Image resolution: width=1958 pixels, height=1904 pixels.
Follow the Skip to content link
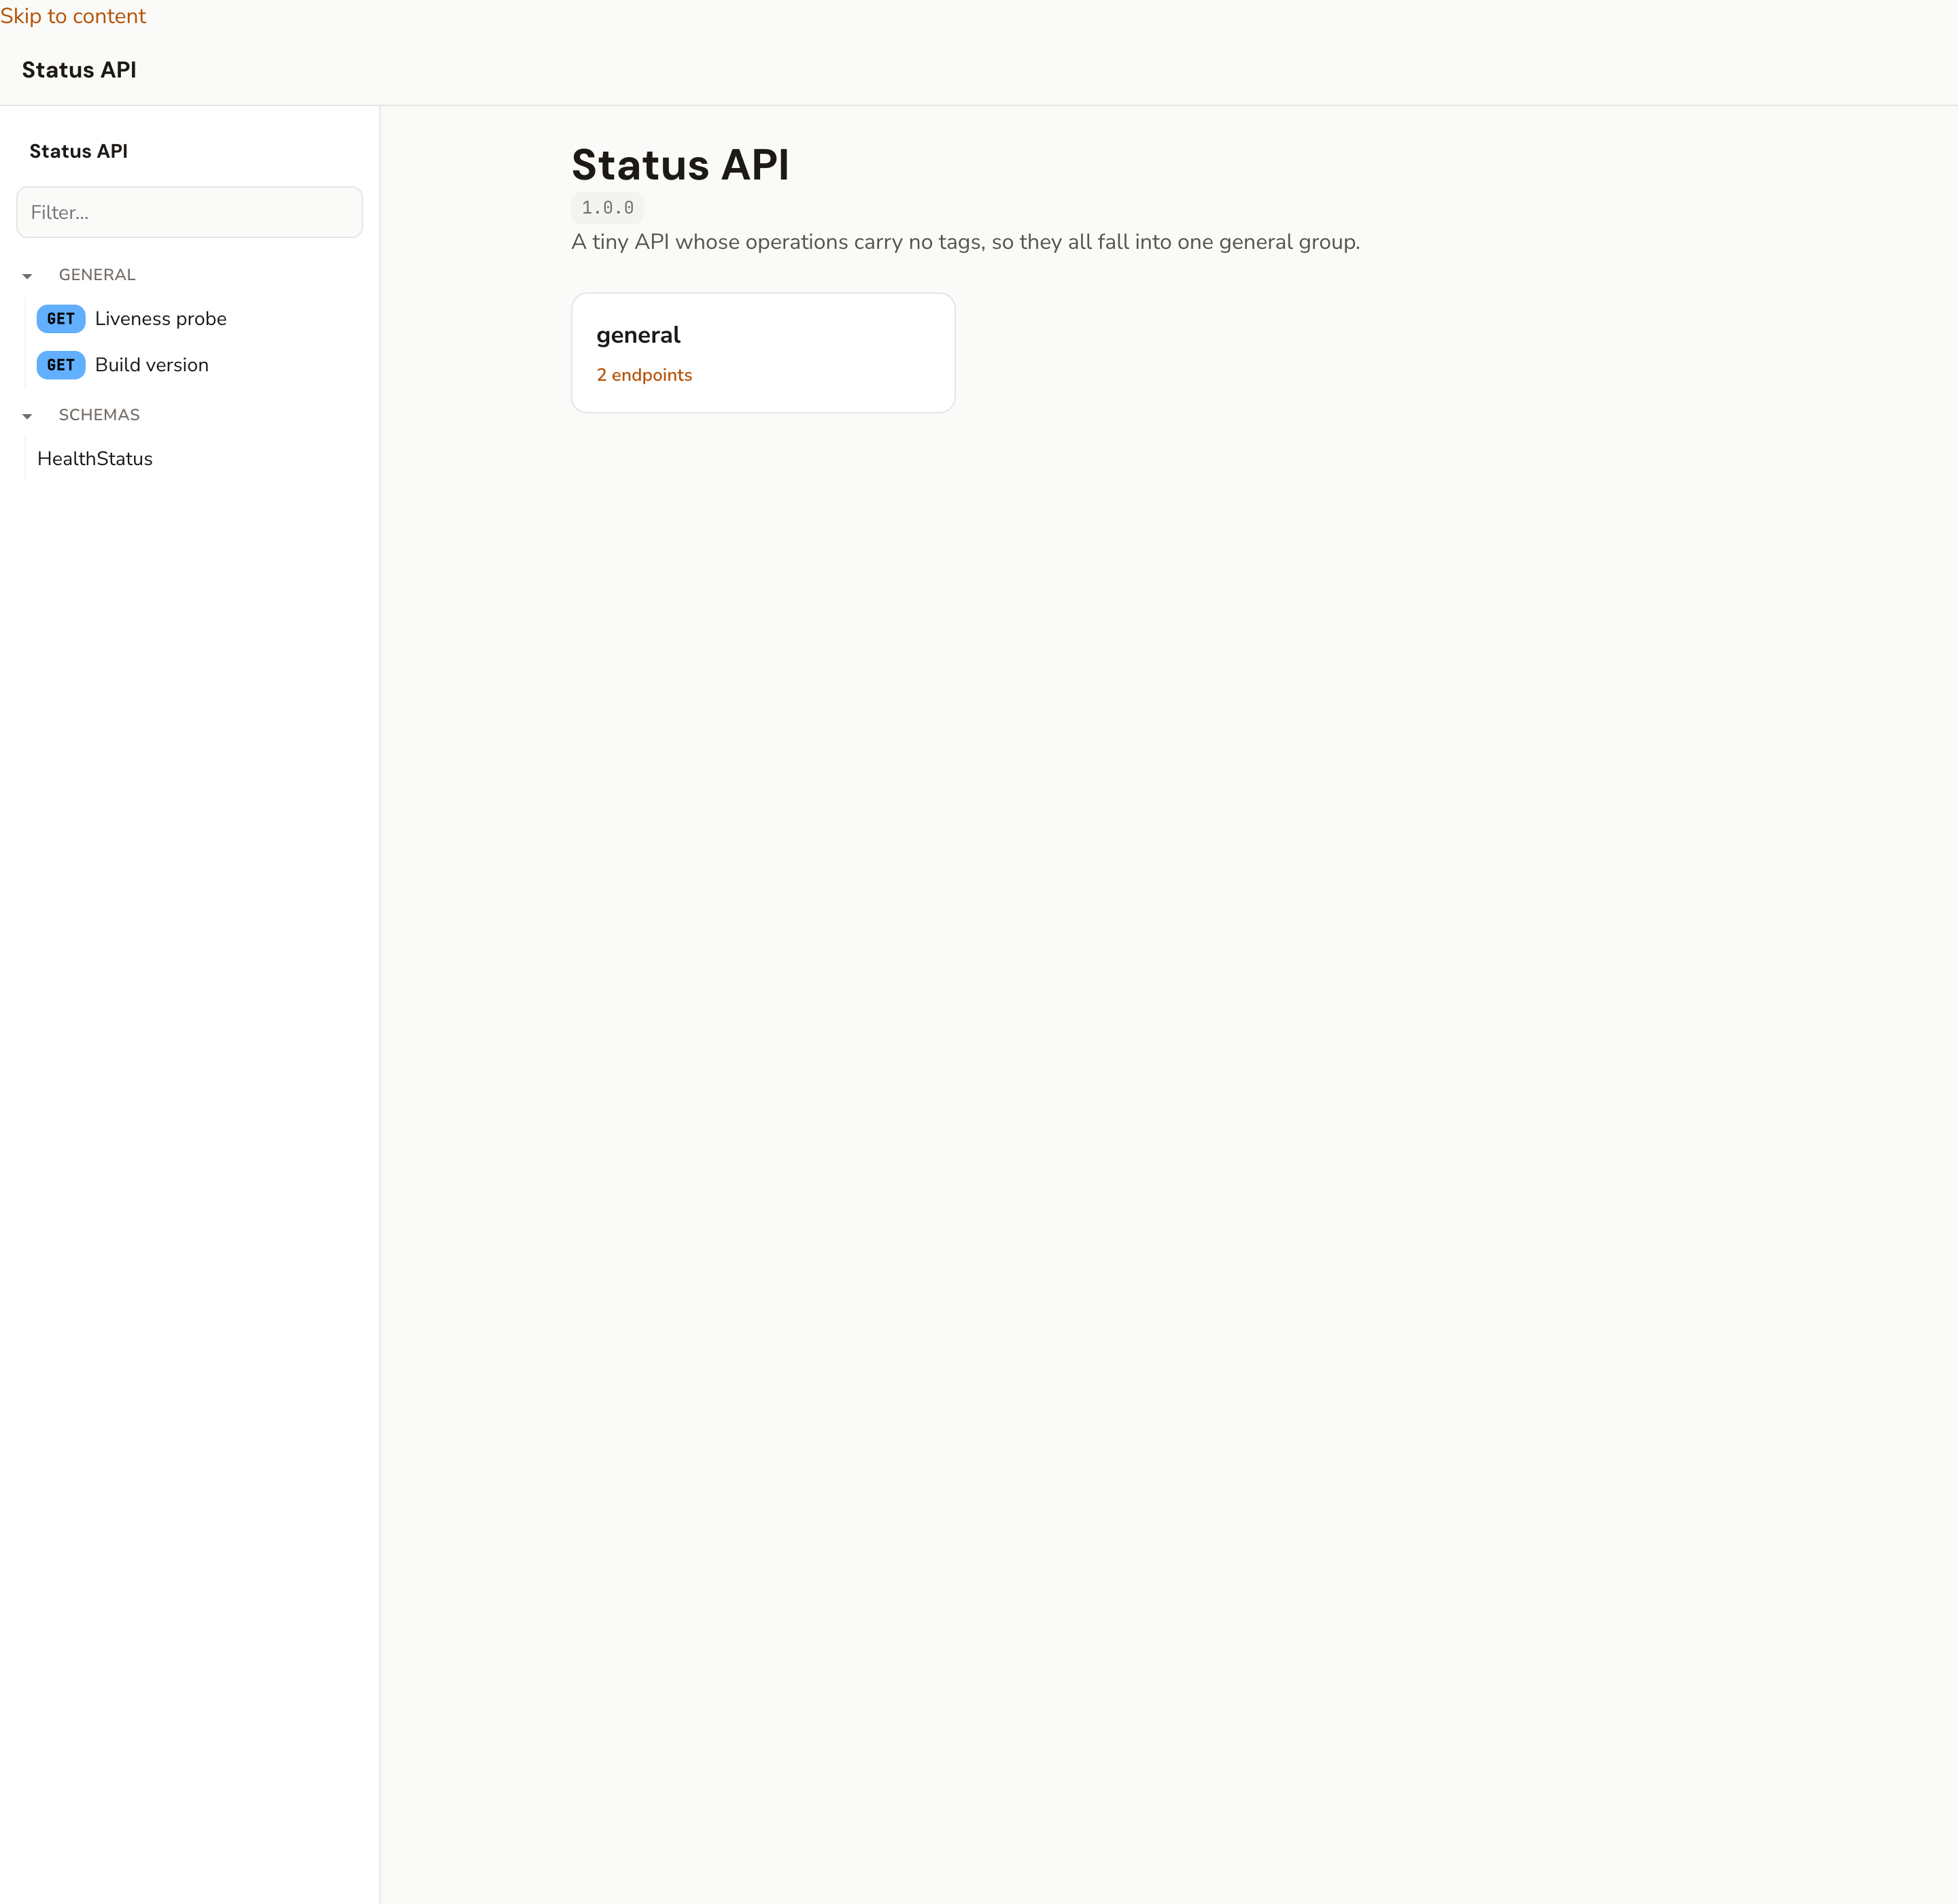coord(73,16)
